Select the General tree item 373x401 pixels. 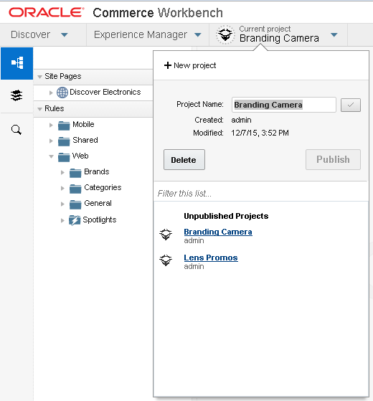98,203
